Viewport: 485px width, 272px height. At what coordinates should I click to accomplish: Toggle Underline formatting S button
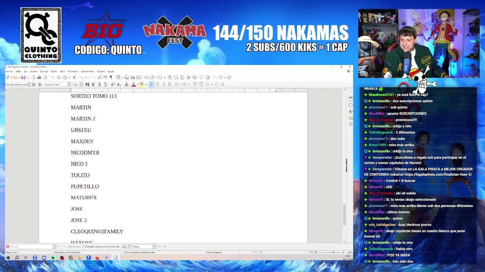coord(99,85)
